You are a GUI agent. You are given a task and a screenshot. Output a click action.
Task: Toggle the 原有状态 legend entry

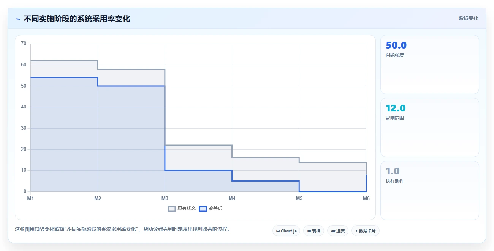tap(182, 209)
